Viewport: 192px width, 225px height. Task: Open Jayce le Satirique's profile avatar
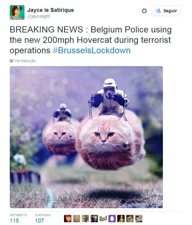pos(17,12)
